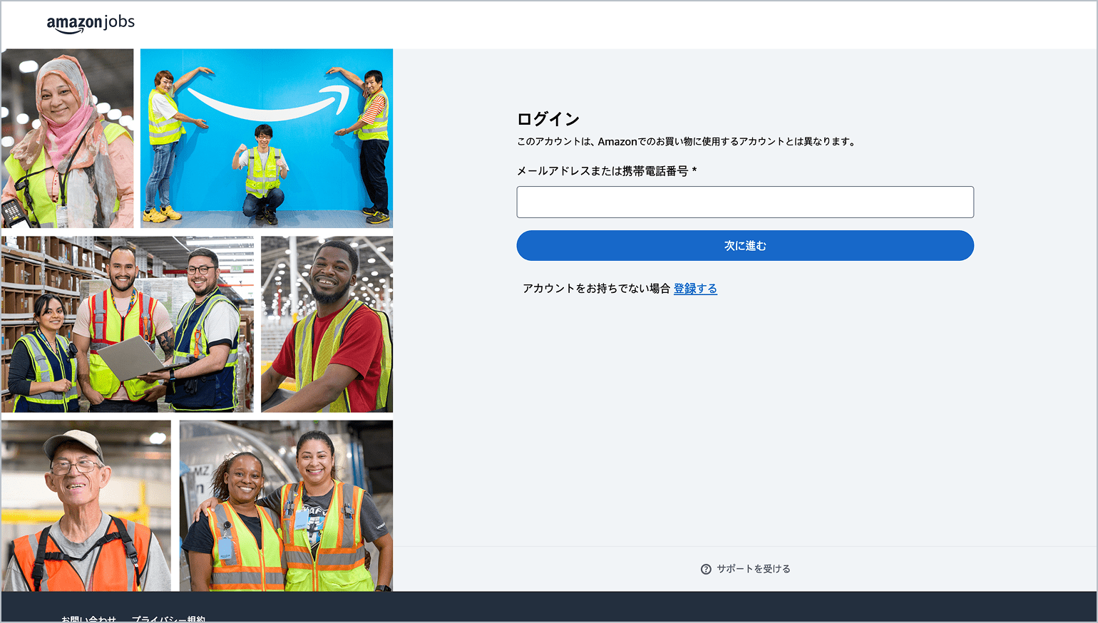Click the アカウントをお持ちでない場合 text

click(596, 289)
